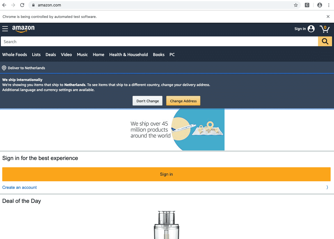Open the Deals nav item
This screenshot has width=334, height=239.
(51, 55)
